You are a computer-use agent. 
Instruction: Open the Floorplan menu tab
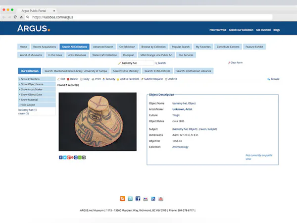[129, 55]
